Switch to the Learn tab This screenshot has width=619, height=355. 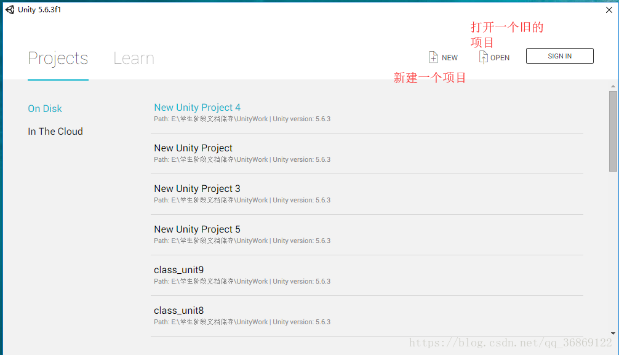[134, 58]
